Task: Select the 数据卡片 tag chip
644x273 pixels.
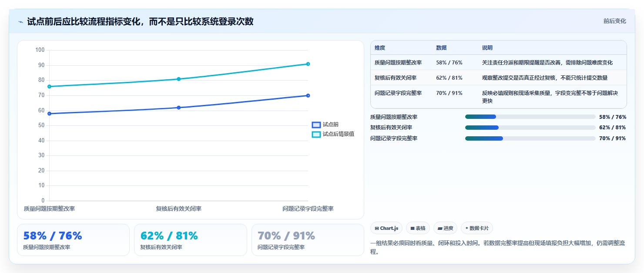Action: pos(477,228)
